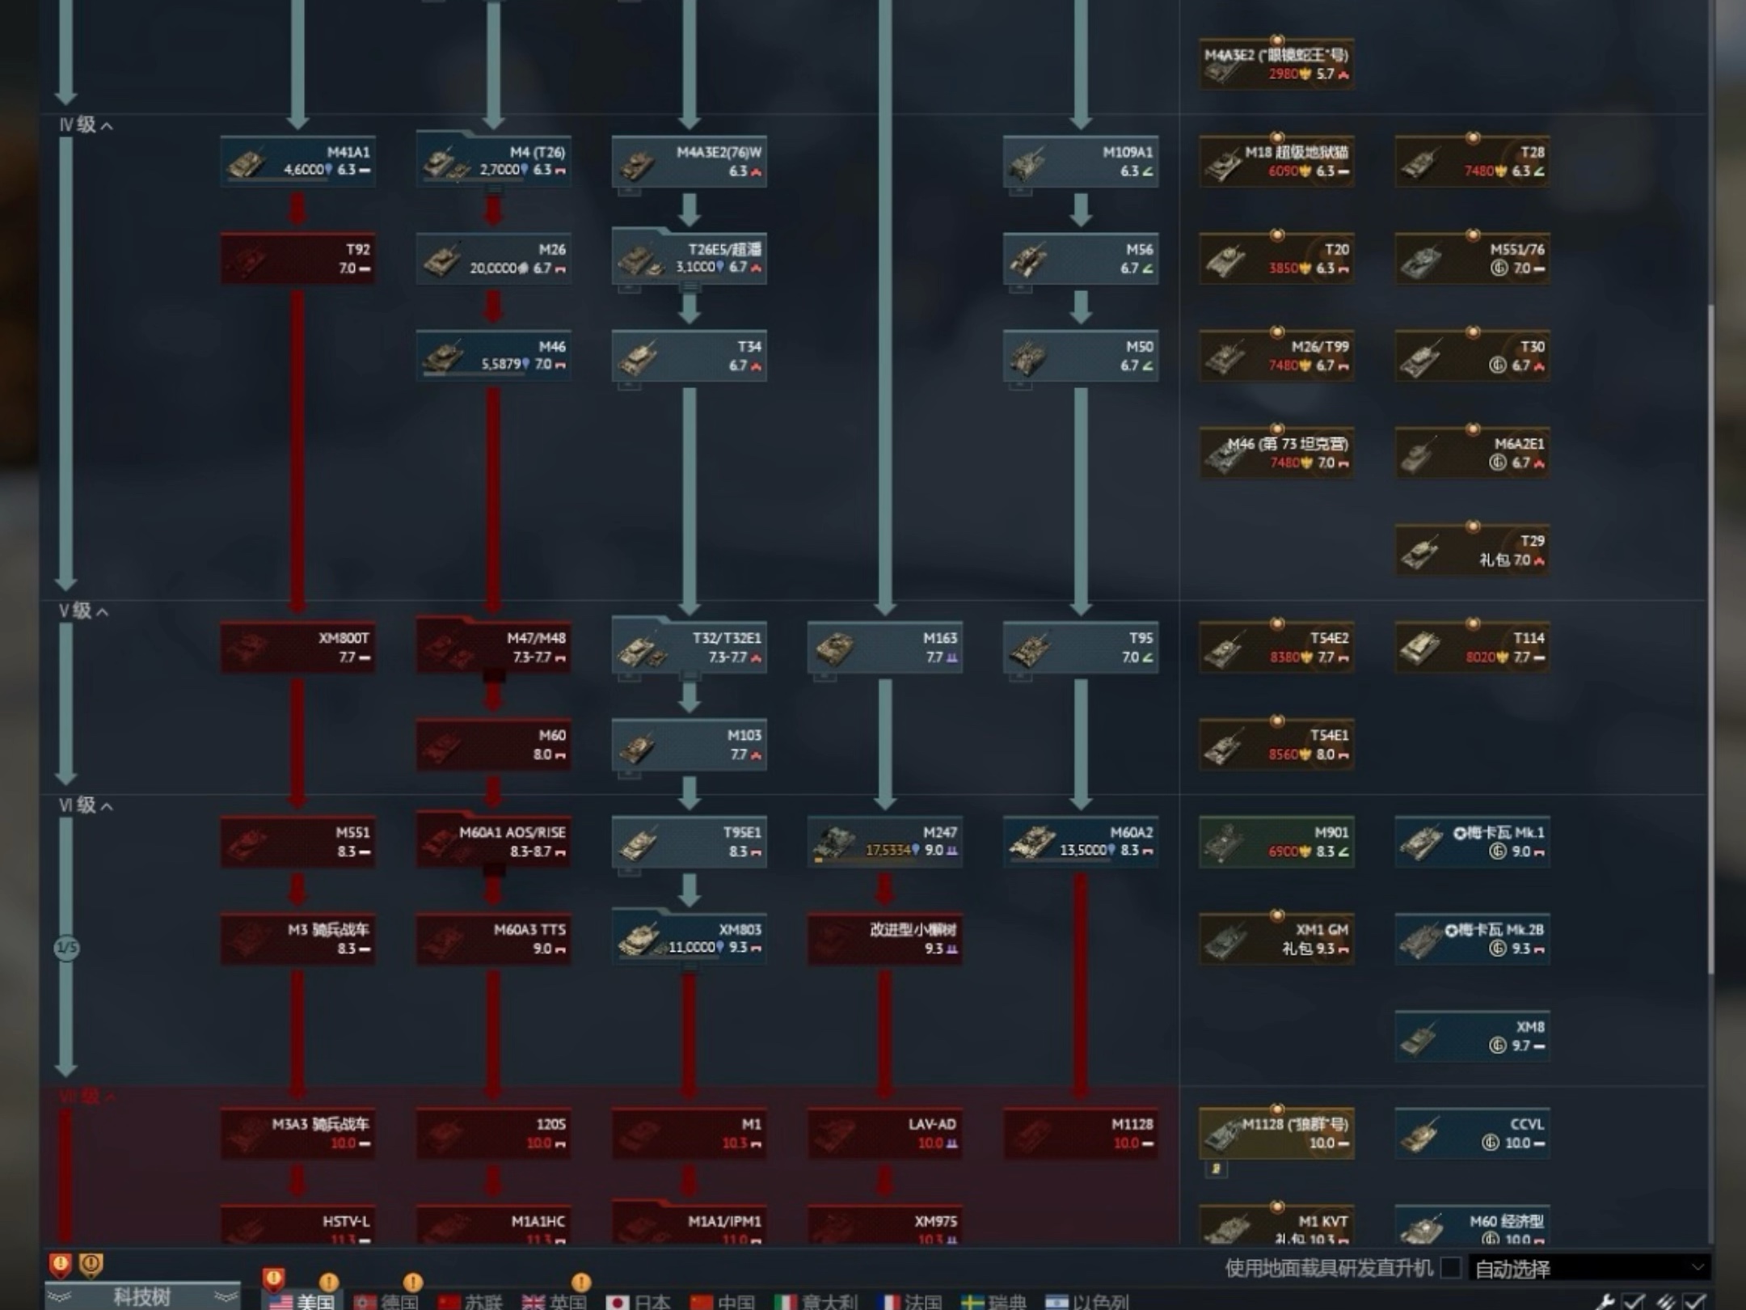The image size is (1746, 1310).
Task: Select the M56 vehicle card
Action: click(1080, 259)
